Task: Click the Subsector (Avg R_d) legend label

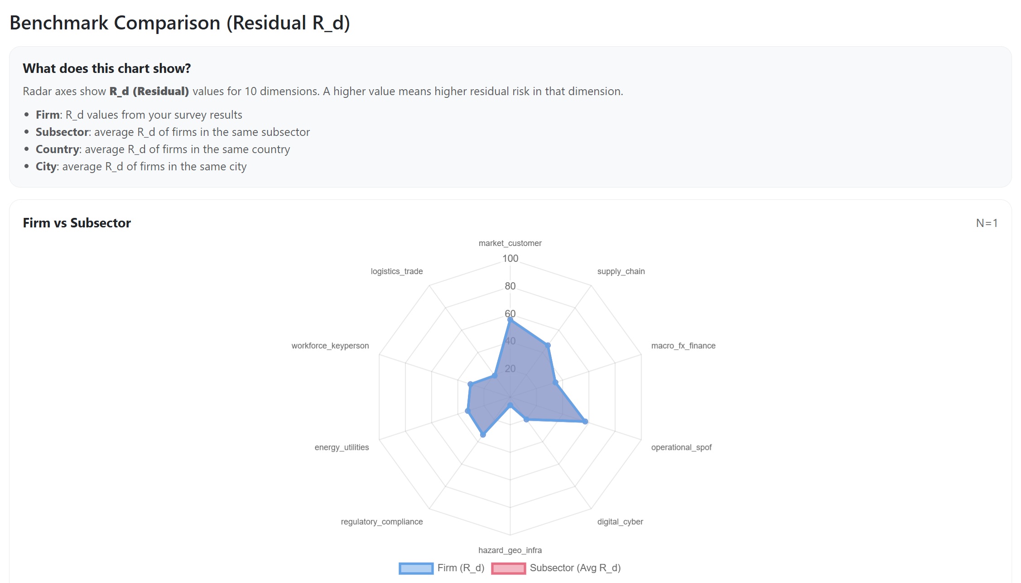Action: point(575,568)
